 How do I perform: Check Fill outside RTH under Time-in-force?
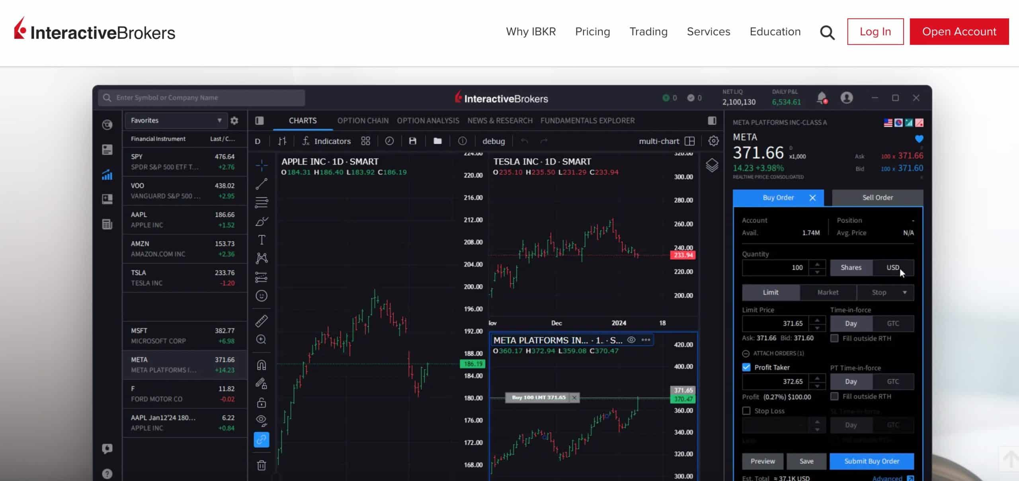coord(835,338)
